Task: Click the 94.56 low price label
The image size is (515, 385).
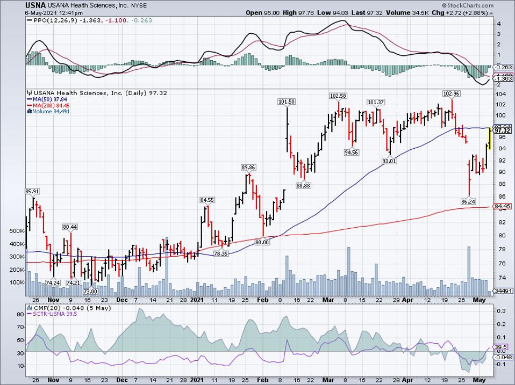Action: pyautogui.click(x=351, y=152)
